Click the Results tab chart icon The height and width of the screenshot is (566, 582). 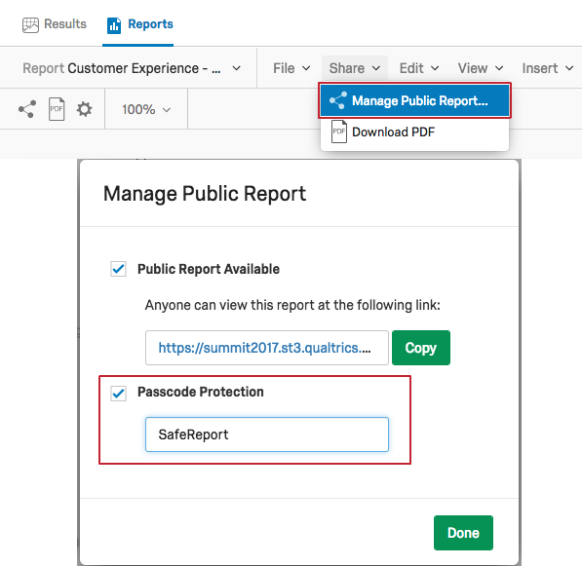(x=30, y=25)
